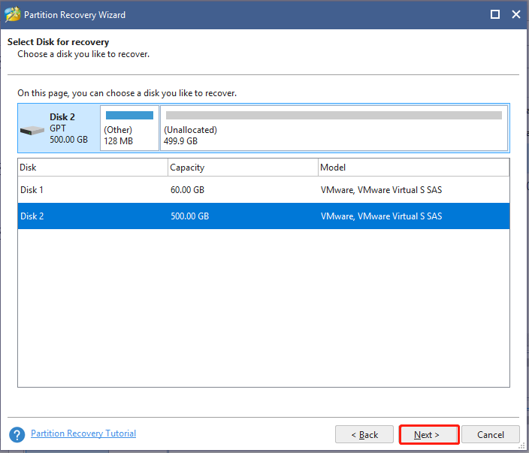The height and width of the screenshot is (453, 529).
Task: Select the Unallocated 499.9 GB block
Action: (x=334, y=128)
